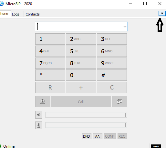The height and width of the screenshot is (148, 166).
Task: Expand the number history dropdown chevron
Action: (x=125, y=26)
